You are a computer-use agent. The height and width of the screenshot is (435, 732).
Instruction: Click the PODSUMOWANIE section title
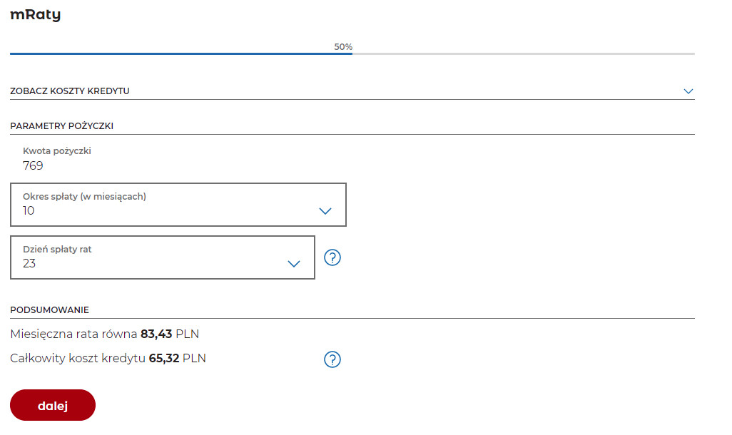49,310
